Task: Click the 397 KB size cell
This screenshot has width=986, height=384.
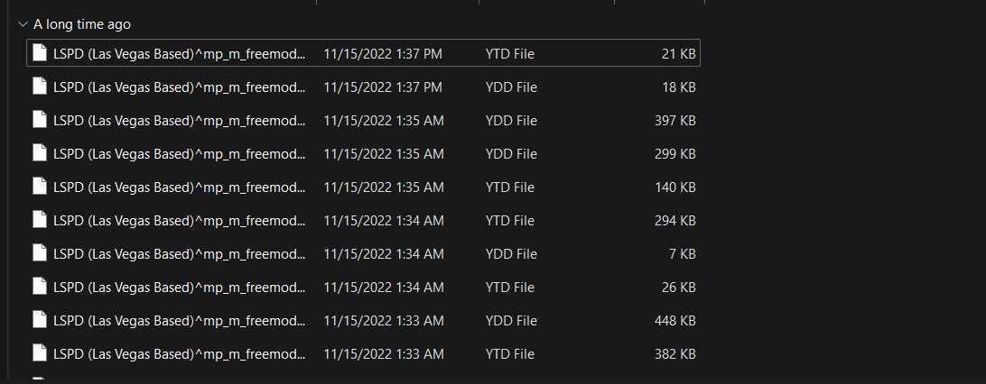Action: [674, 121]
